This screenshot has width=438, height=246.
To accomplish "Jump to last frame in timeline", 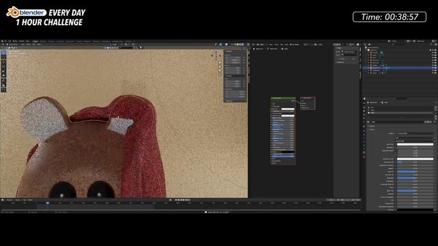I will [x=189, y=200].
